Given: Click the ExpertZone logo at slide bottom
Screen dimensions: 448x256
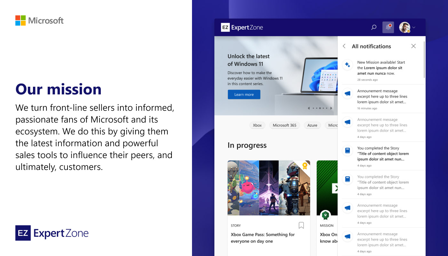Looking at the screenshot, I should point(52,233).
